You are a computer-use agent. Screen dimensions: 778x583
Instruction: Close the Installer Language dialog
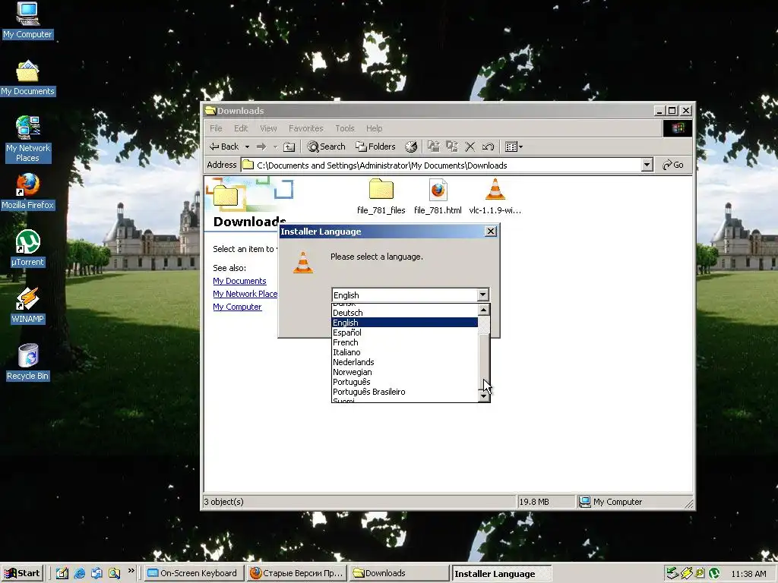(490, 232)
